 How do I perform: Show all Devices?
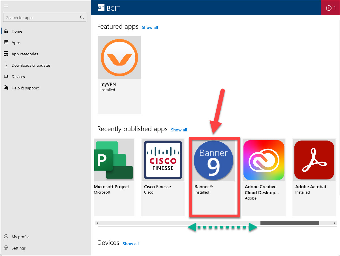pyautogui.click(x=131, y=244)
